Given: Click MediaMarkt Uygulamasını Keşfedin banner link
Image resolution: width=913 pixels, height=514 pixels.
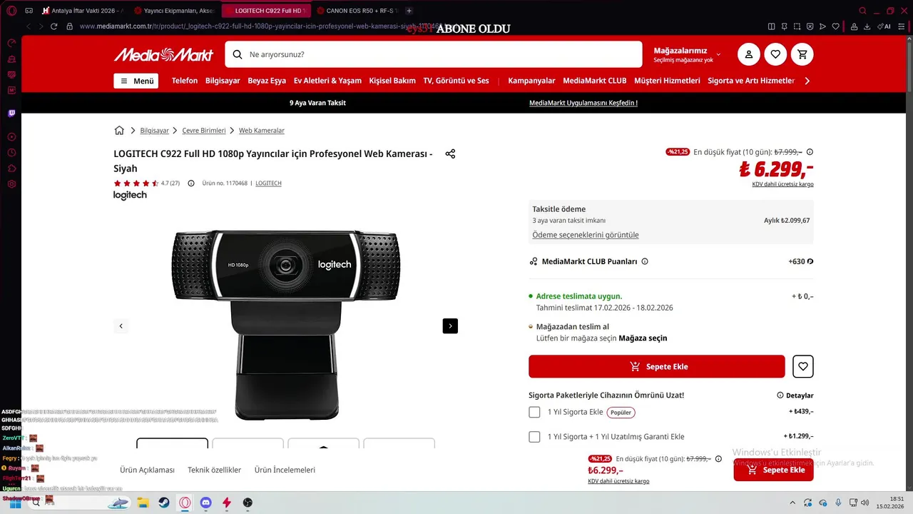Looking at the screenshot, I should coord(583,103).
